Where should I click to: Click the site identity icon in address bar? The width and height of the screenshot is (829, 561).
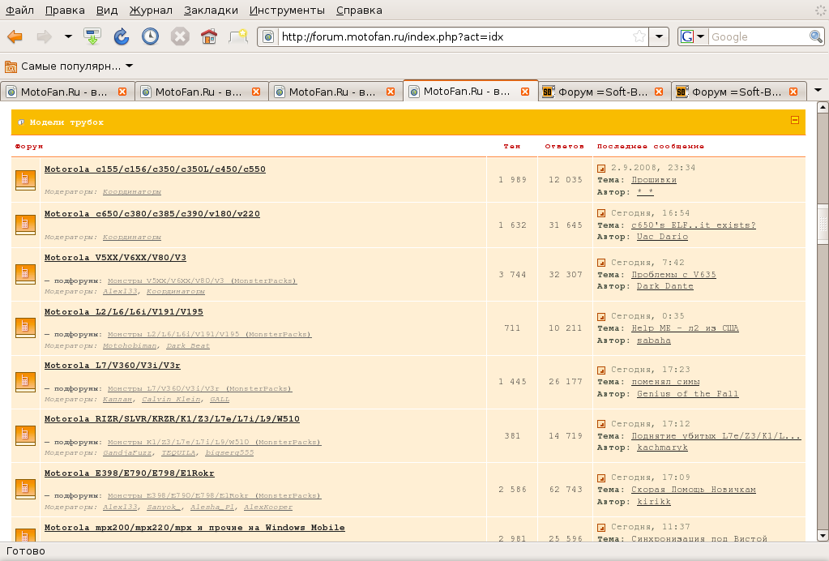(268, 37)
